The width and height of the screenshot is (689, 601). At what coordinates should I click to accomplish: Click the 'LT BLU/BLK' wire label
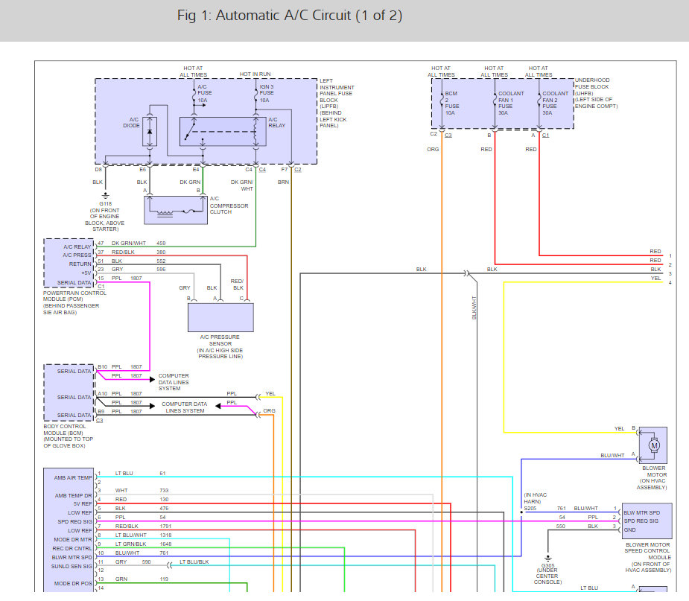pyautogui.click(x=194, y=562)
